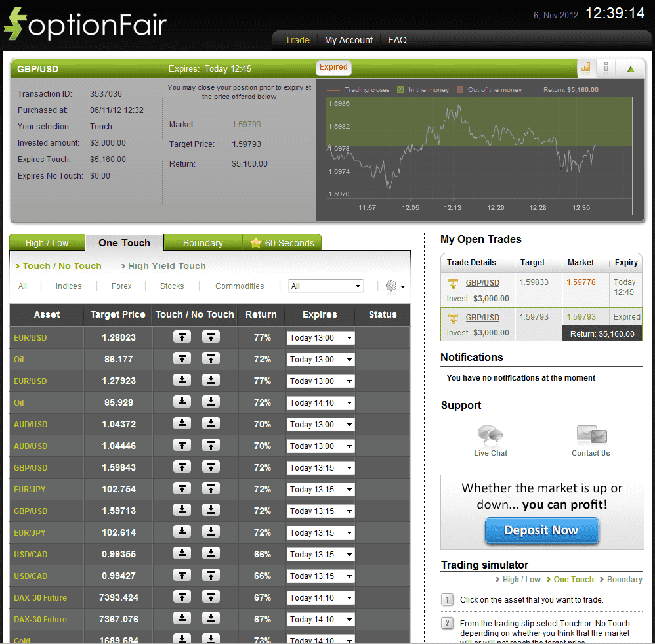The width and height of the screenshot is (655, 644).
Task: Switch to the Boundary tab
Action: (203, 242)
